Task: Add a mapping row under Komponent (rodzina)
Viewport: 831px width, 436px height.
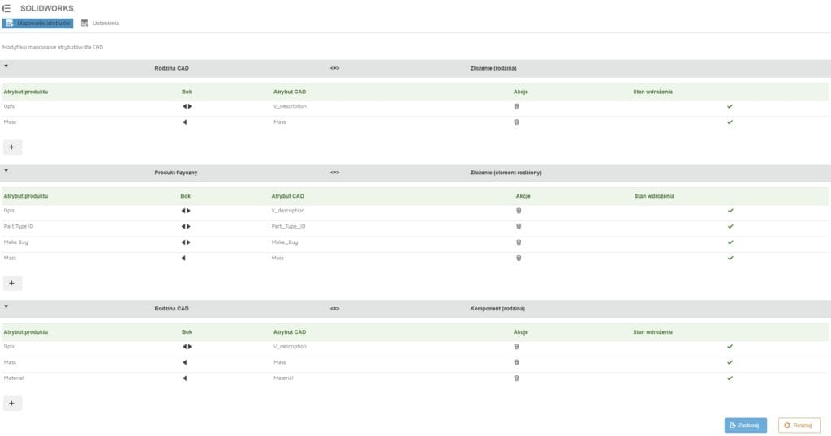Action: click(x=12, y=404)
